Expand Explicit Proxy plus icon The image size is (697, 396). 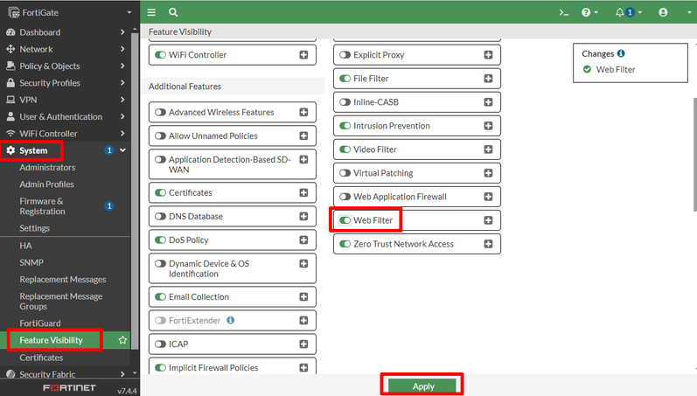488,55
